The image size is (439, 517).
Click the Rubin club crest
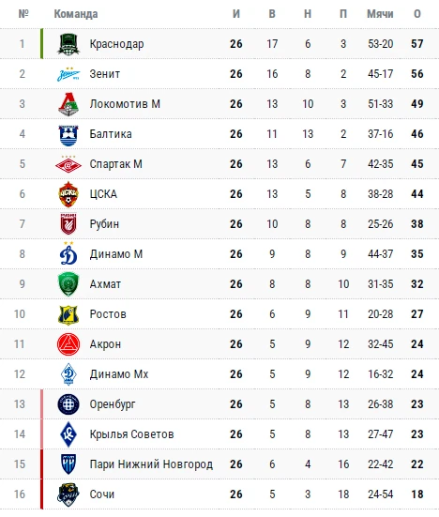68,223
